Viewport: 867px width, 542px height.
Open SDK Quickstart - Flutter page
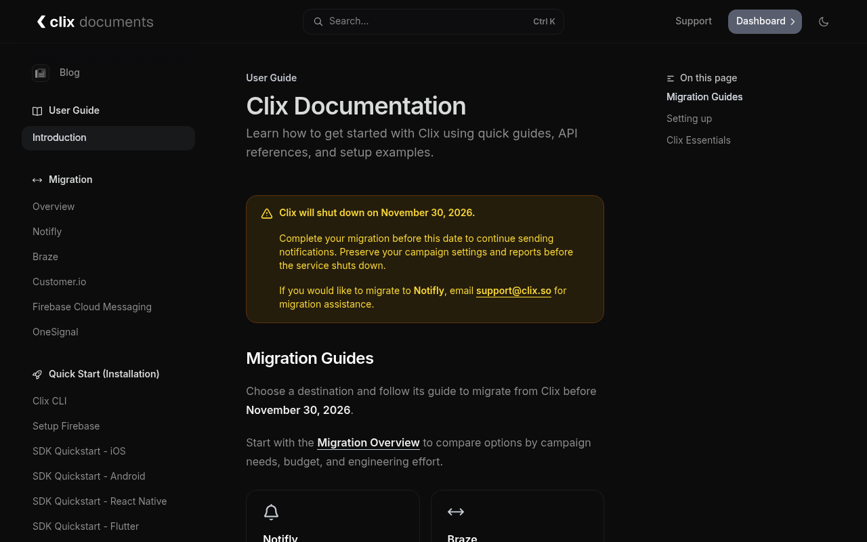click(x=86, y=526)
